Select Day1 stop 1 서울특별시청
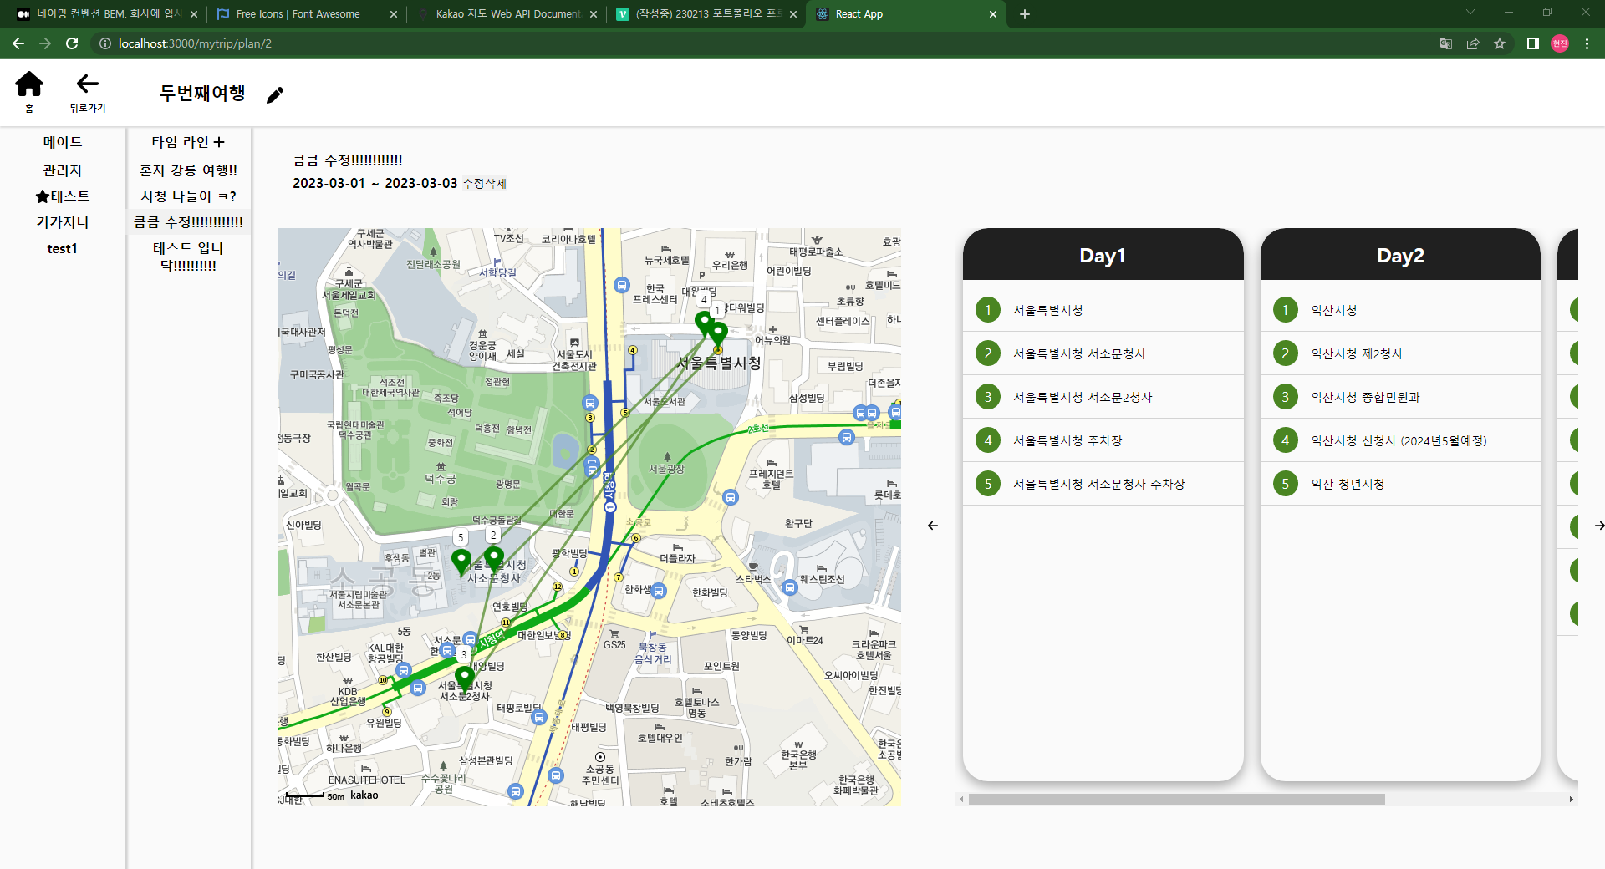The image size is (1605, 869). [1103, 310]
